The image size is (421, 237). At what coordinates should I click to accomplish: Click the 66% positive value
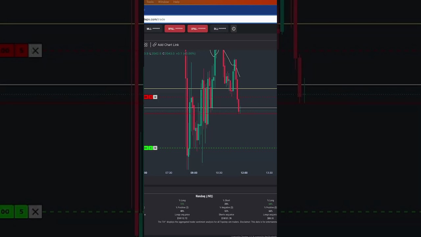pos(270,211)
